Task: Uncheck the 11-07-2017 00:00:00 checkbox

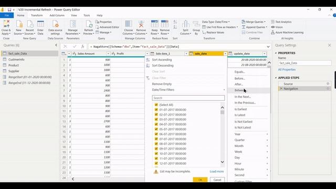Action: pos(156,159)
